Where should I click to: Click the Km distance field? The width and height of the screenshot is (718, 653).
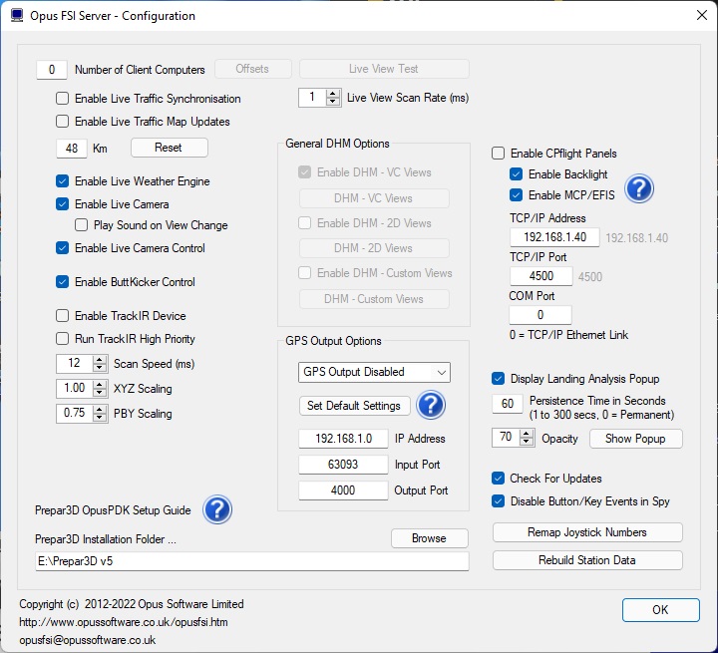[72, 149]
